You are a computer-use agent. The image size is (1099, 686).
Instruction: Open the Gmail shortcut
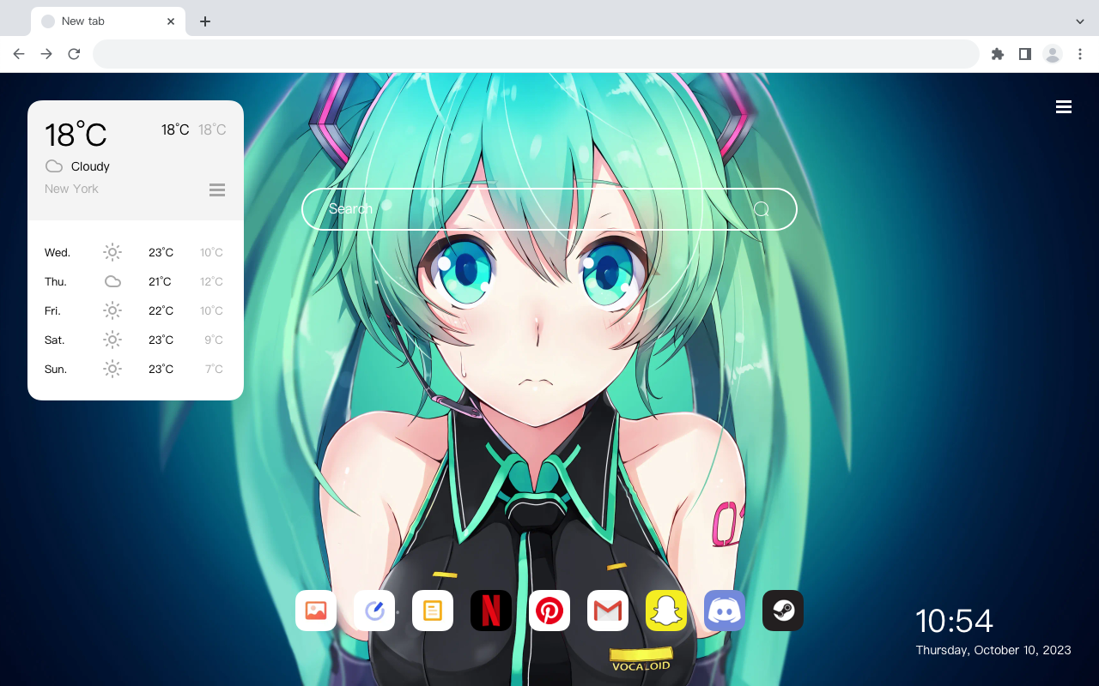click(608, 611)
